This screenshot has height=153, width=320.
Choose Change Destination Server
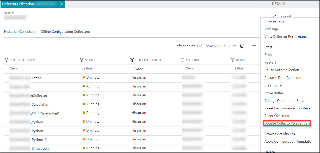[x=286, y=101]
